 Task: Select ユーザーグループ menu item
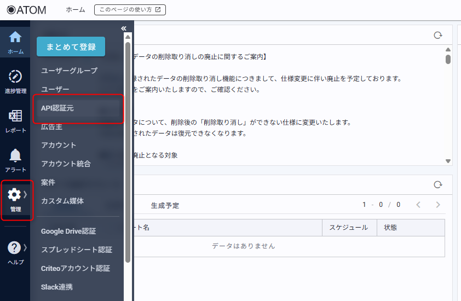click(x=69, y=71)
